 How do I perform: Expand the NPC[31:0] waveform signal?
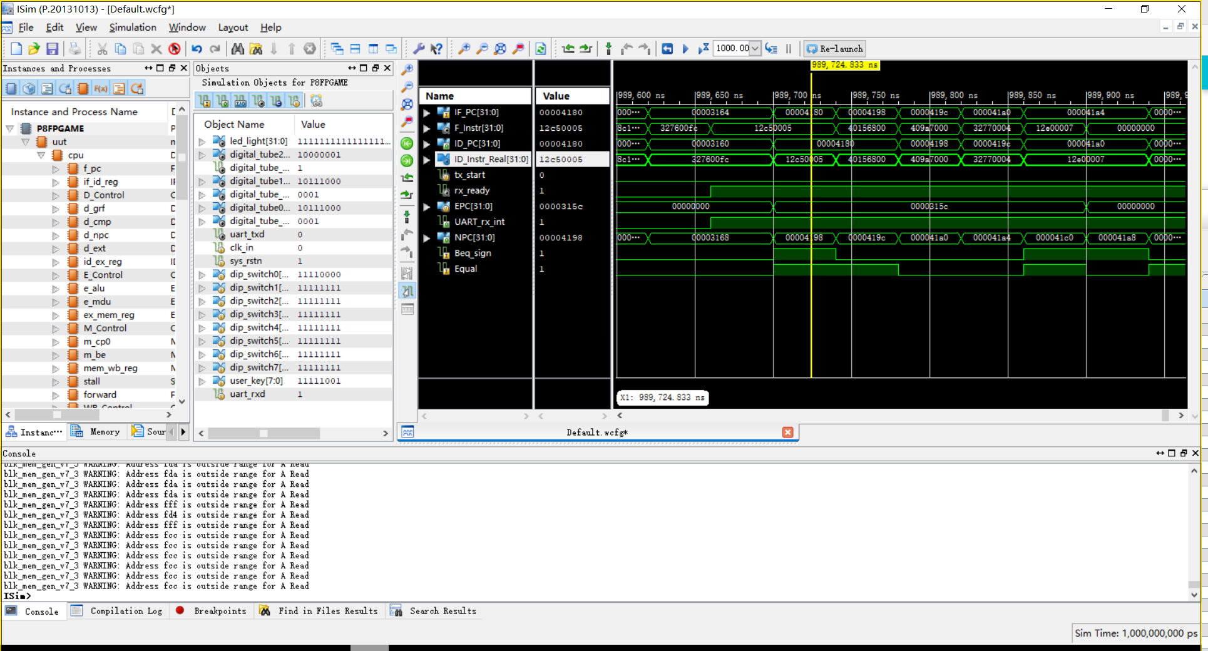pyautogui.click(x=427, y=238)
